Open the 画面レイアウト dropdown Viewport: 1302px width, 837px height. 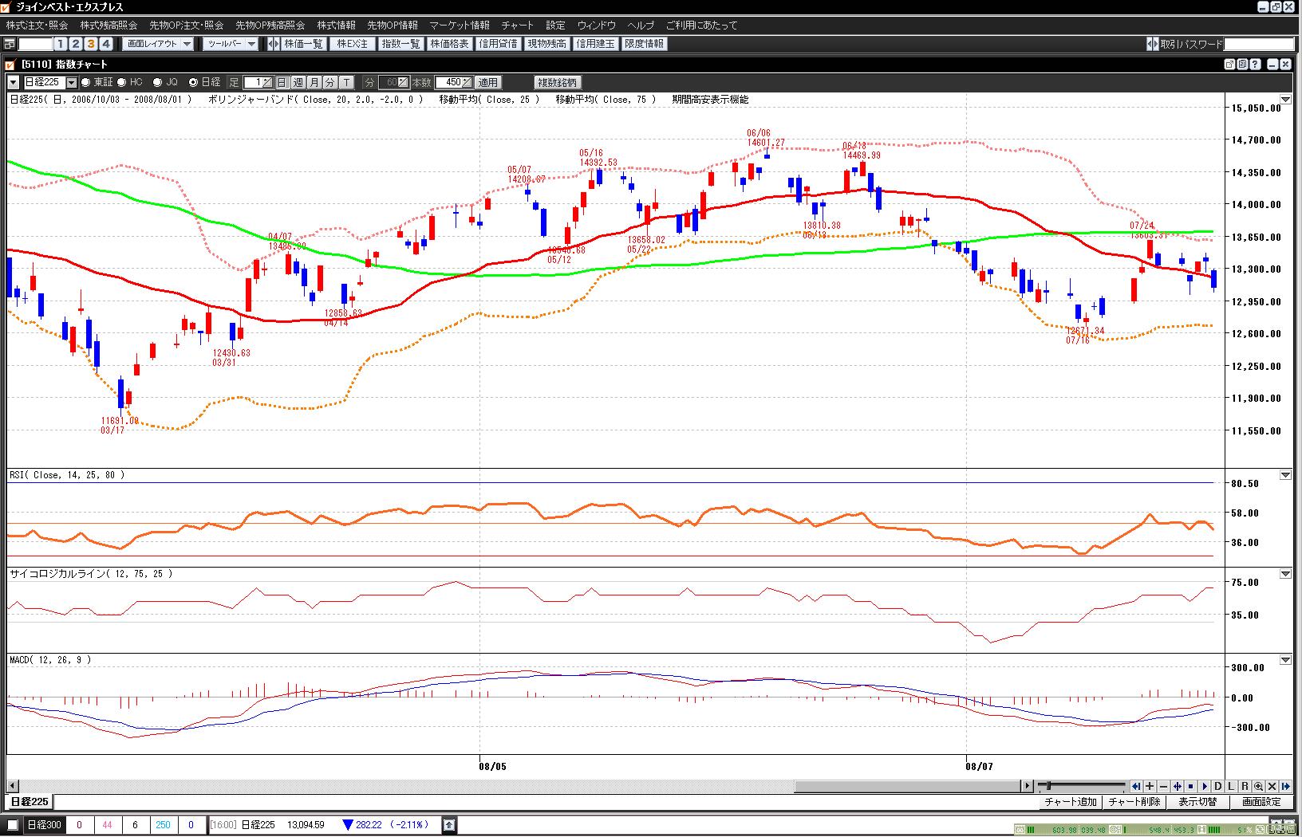(159, 44)
